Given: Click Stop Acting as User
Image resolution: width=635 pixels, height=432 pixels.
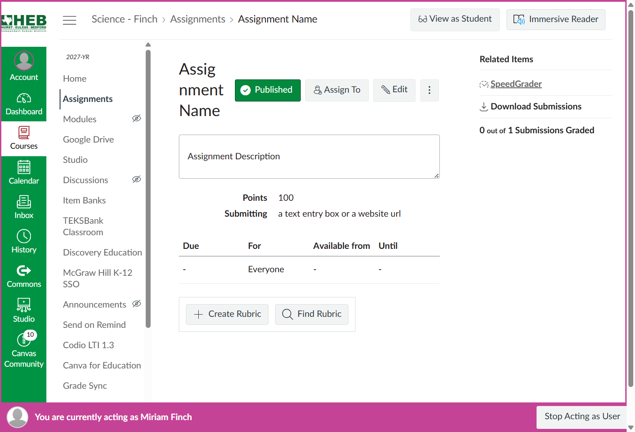Looking at the screenshot, I should coord(582,417).
